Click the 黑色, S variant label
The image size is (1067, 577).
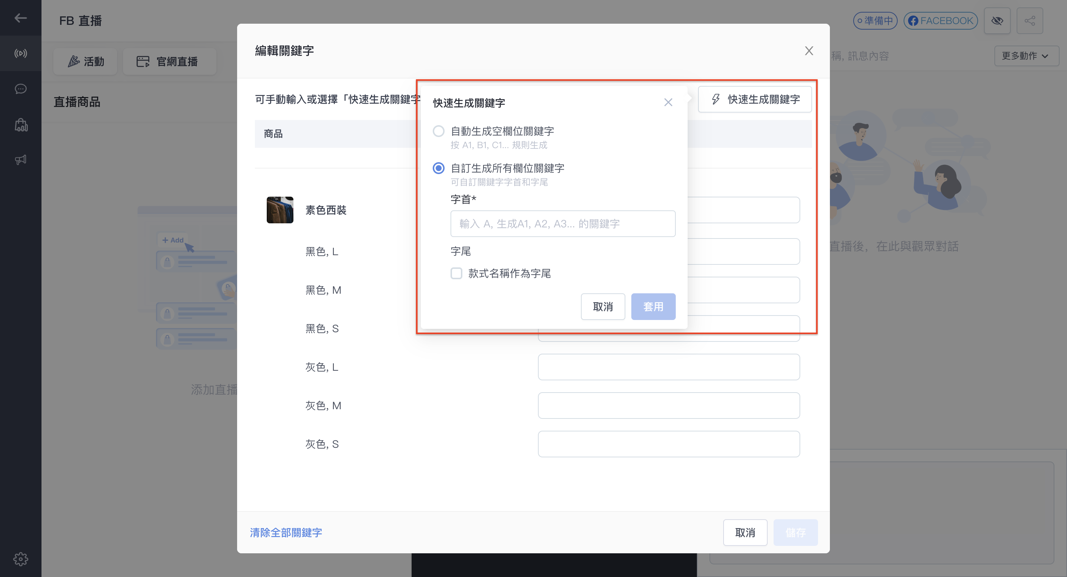click(322, 328)
